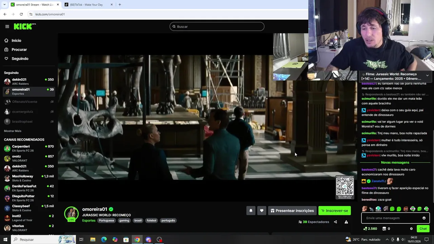
Task: Launch File Explorer from the taskbar
Action: tap(93, 240)
